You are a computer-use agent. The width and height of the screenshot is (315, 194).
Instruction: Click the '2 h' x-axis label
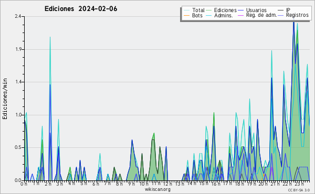pos(48,184)
